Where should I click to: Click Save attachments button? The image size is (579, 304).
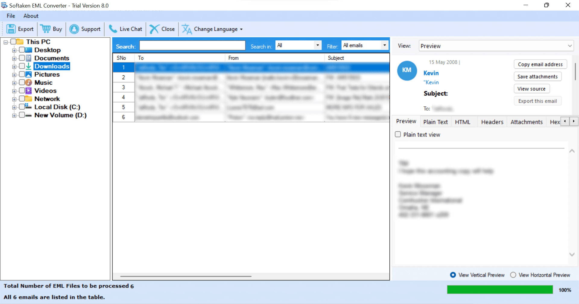point(538,77)
